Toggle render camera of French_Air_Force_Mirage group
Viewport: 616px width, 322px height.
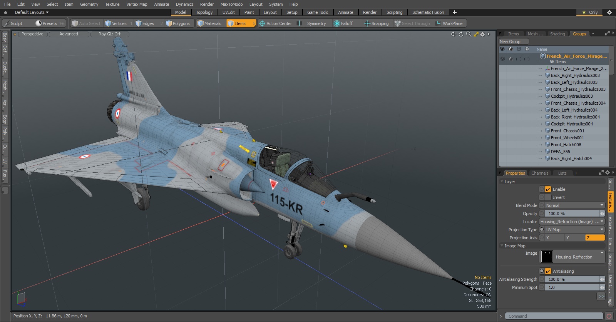point(511,59)
